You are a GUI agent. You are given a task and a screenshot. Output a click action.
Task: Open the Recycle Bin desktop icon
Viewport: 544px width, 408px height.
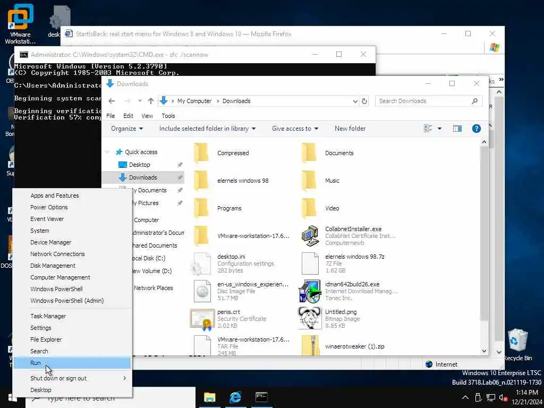518,345
